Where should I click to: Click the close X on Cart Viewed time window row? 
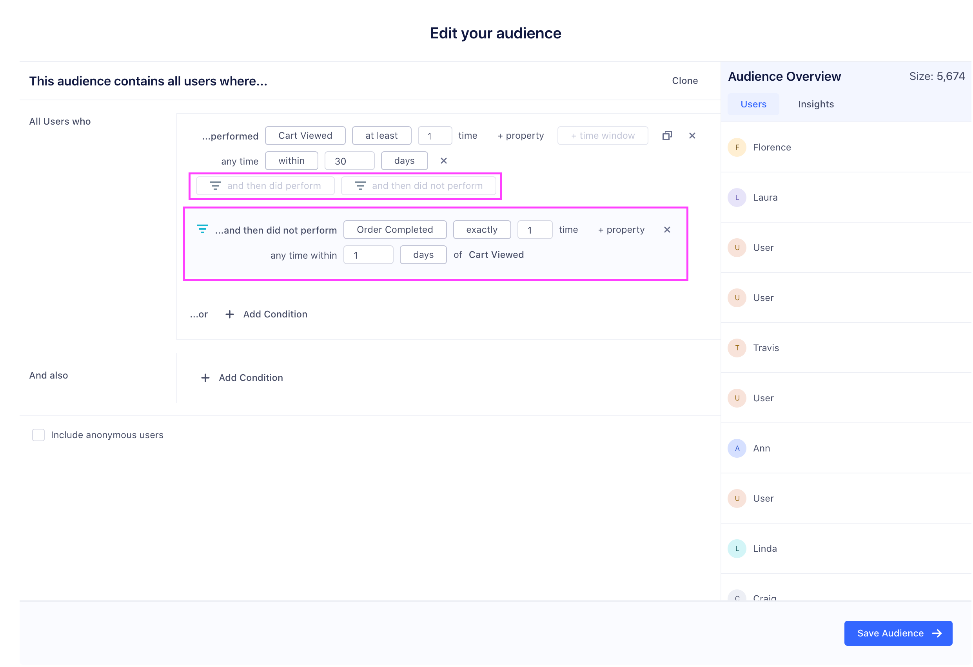444,160
